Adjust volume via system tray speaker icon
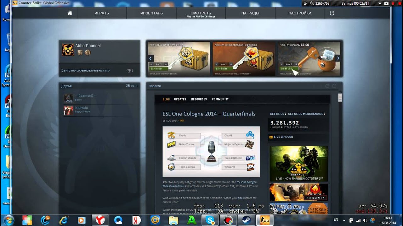Image resolution: width=403 pixels, height=226 pixels. click(365, 220)
